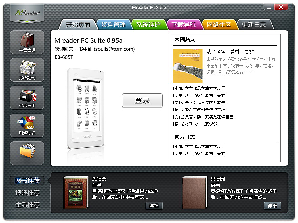Open the 财经资讯 finance pie-chart icon
This screenshot has width=298, height=223.
(27, 125)
